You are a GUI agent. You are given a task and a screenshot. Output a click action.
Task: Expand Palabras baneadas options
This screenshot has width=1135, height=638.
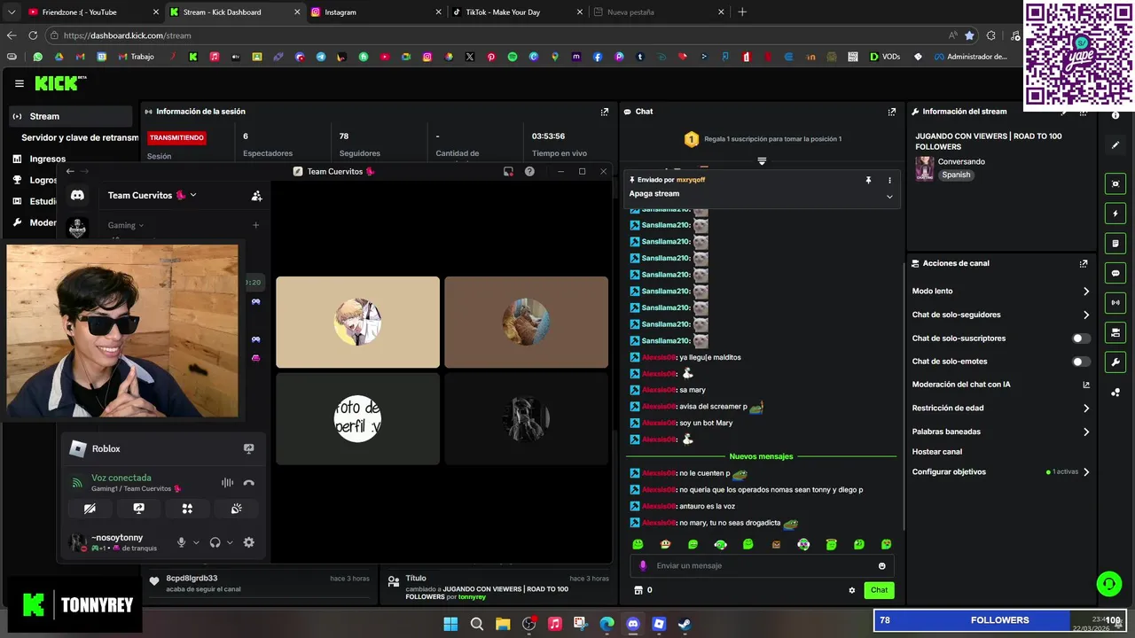(x=1086, y=432)
